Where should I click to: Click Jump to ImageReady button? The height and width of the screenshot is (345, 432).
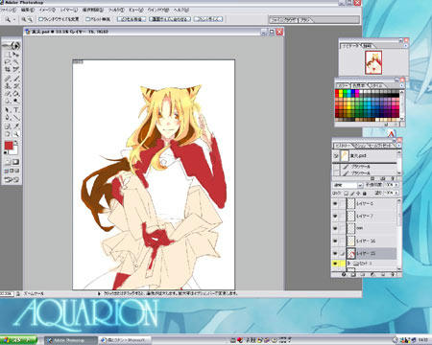click(12, 180)
